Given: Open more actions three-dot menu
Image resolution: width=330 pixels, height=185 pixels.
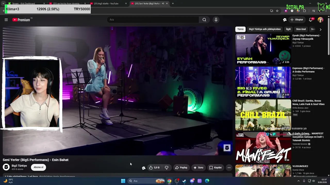Looking at the screenshot, I should pos(229,168).
